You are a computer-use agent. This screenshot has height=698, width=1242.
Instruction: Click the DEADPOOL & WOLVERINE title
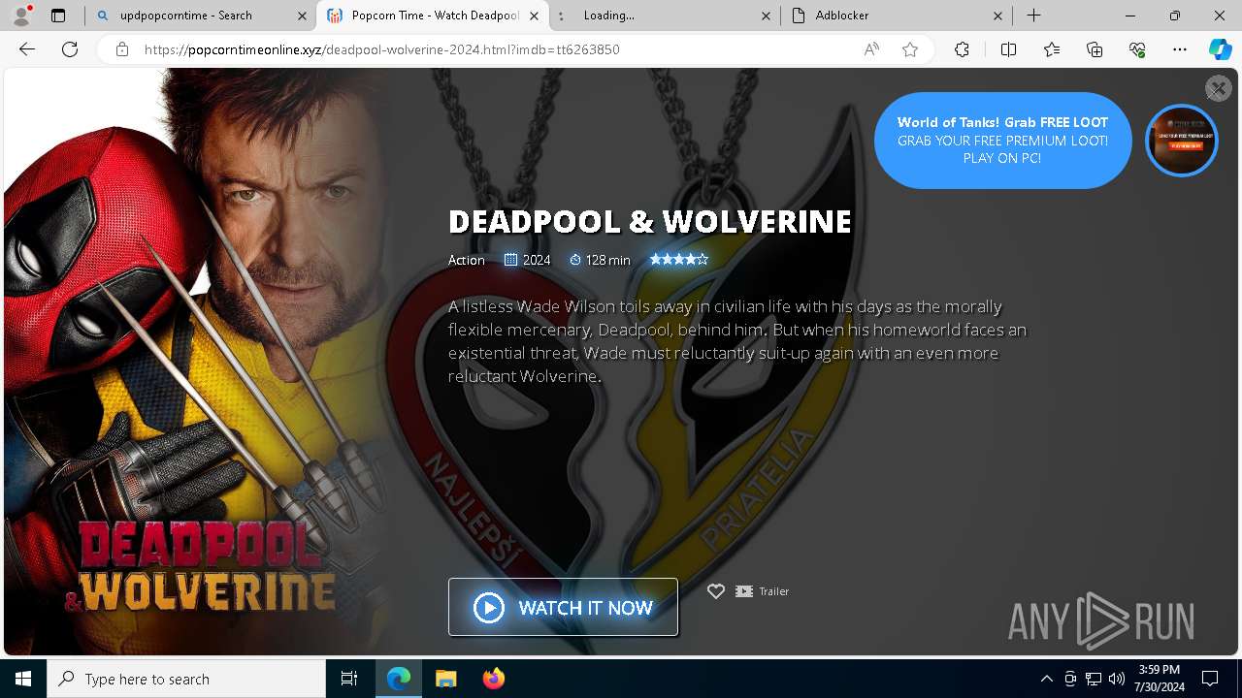[649, 221]
